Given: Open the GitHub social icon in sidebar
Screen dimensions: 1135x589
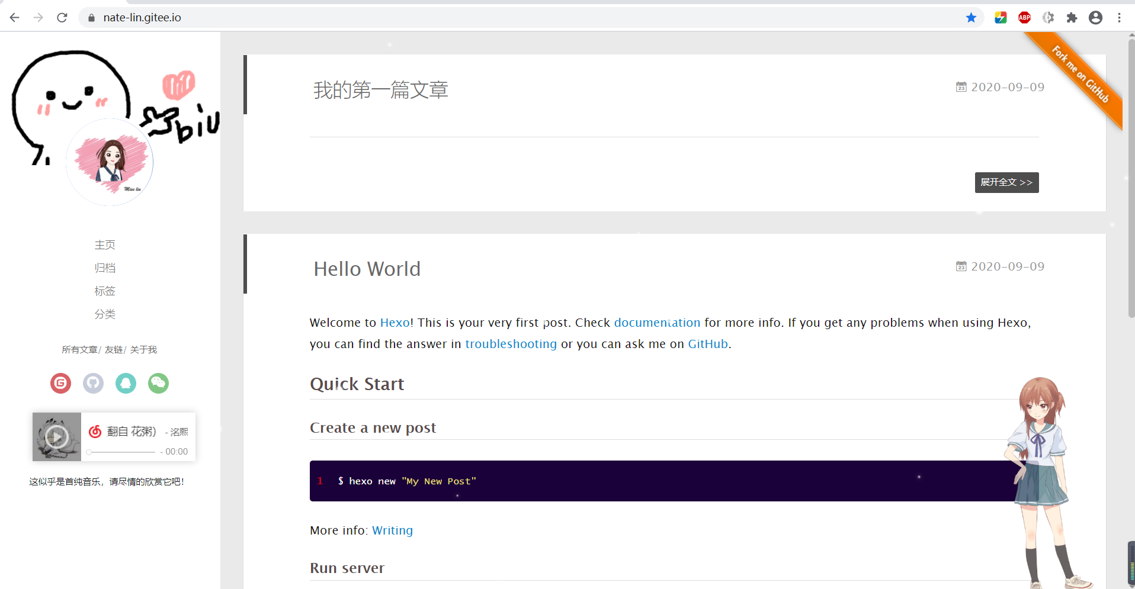Looking at the screenshot, I should pos(93,384).
